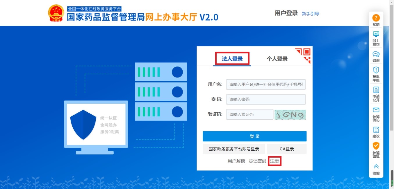The width and height of the screenshot is (394, 189).
Task: Click 国家政务服务平台账号登录 button
Action: tap(235, 149)
